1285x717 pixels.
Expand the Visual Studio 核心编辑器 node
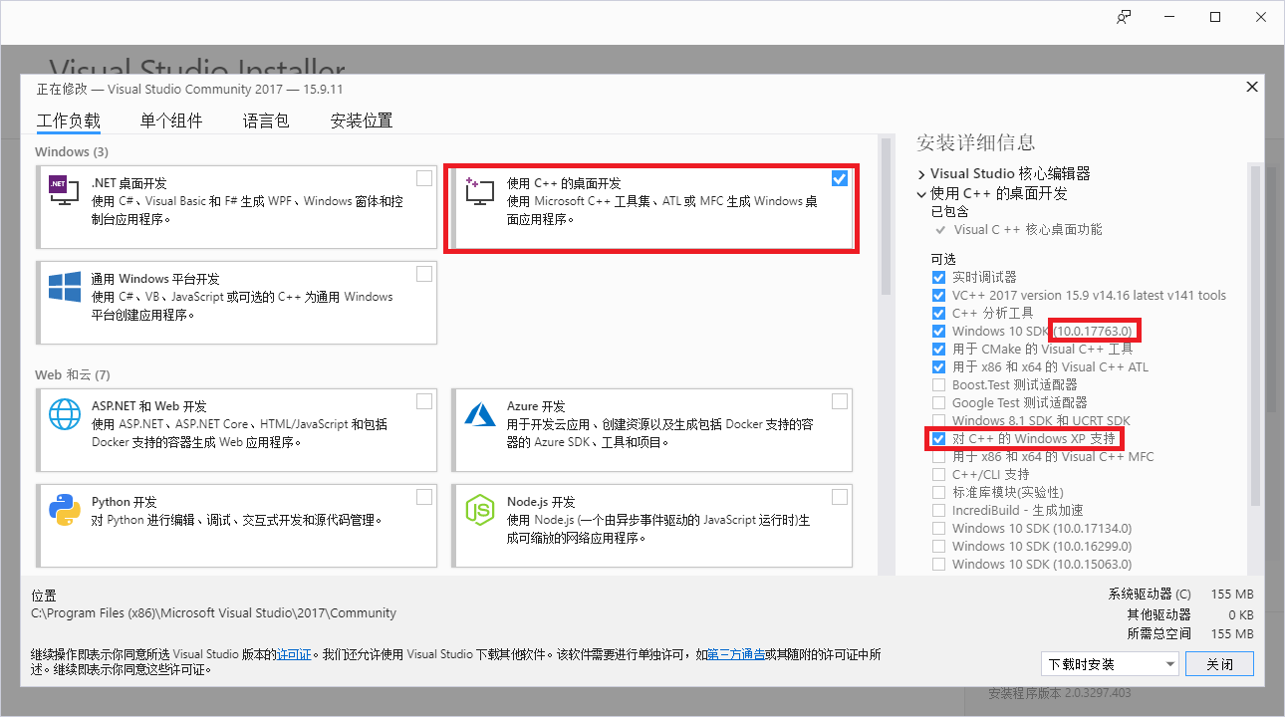coord(921,174)
